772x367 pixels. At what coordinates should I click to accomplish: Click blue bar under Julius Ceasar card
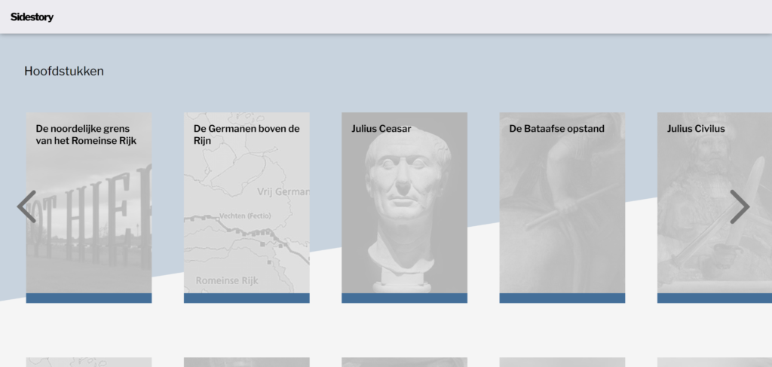coord(404,298)
